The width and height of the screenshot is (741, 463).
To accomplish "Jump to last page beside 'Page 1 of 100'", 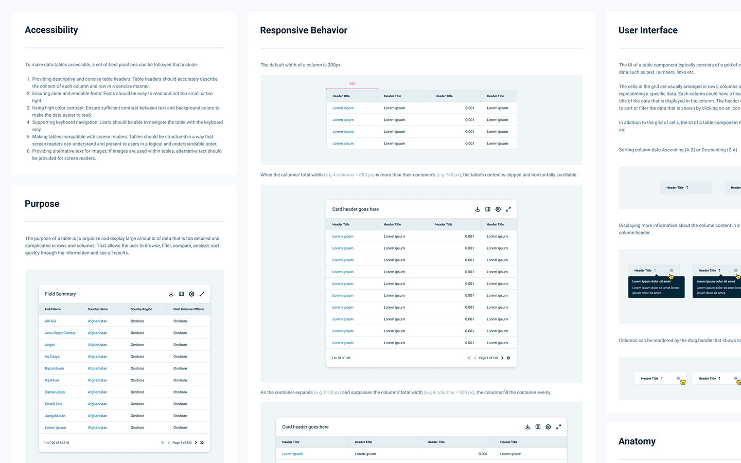I will point(508,358).
